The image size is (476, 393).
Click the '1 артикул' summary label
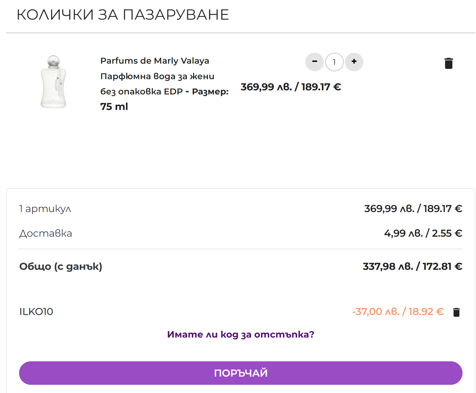point(45,209)
